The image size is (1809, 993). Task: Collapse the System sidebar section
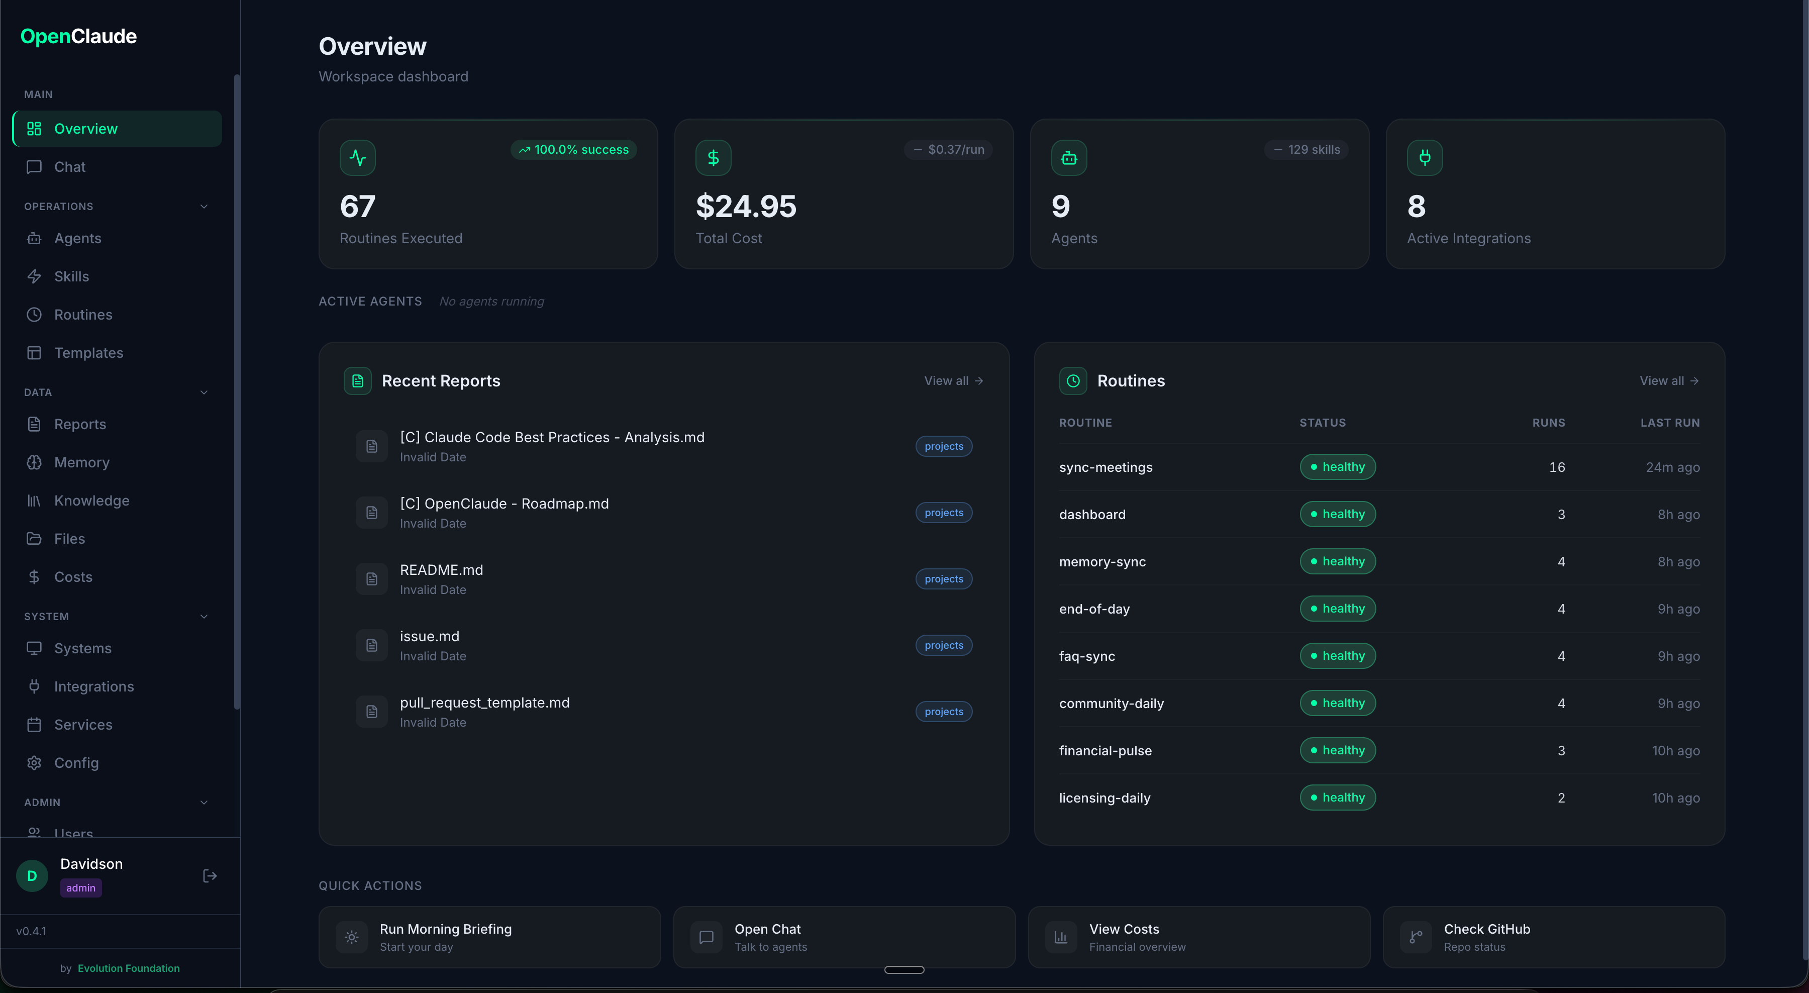[x=204, y=617]
